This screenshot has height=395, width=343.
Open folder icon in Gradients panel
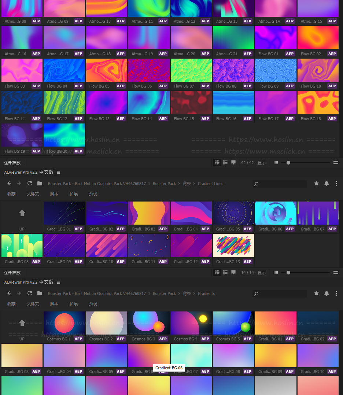[x=40, y=293]
